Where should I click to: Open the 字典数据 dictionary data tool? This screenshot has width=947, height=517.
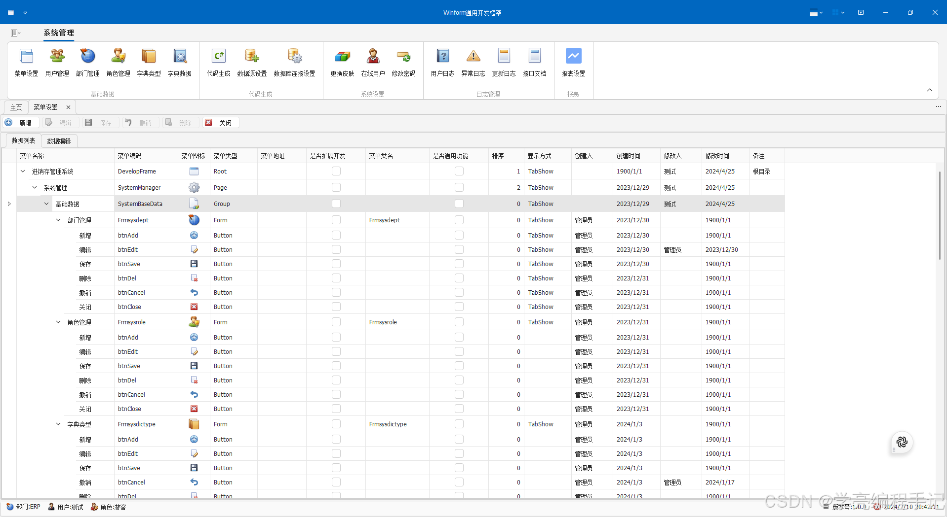[179, 62]
